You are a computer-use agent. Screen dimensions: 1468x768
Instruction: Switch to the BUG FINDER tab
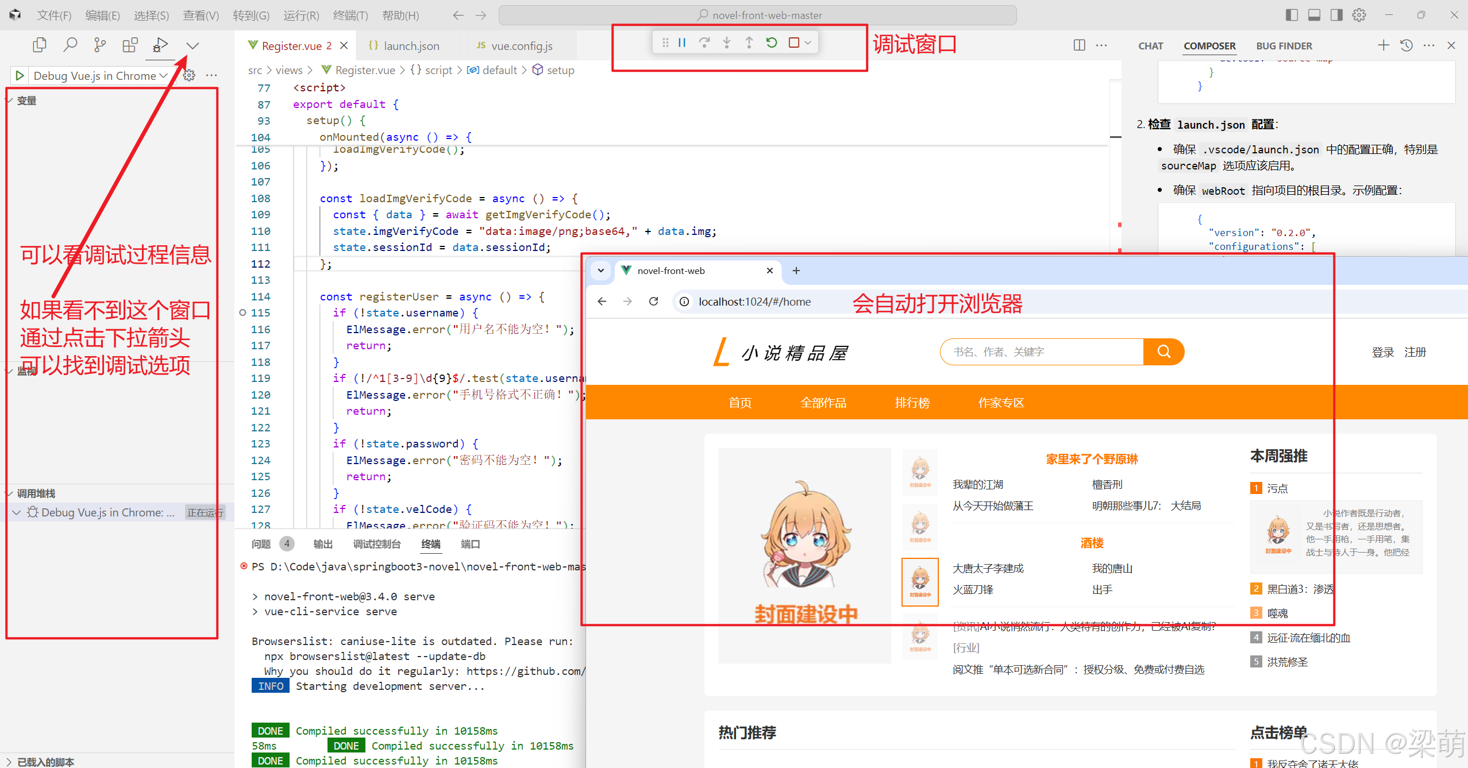[x=1284, y=46]
